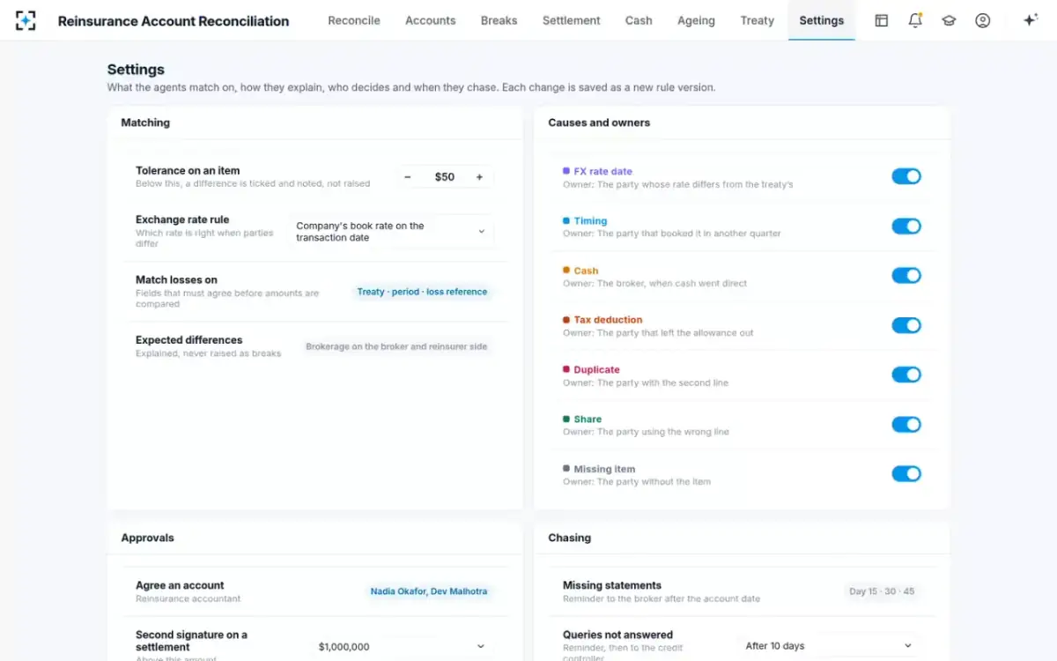Open the user profile icon
The height and width of the screenshot is (661, 1057).
tap(983, 20)
